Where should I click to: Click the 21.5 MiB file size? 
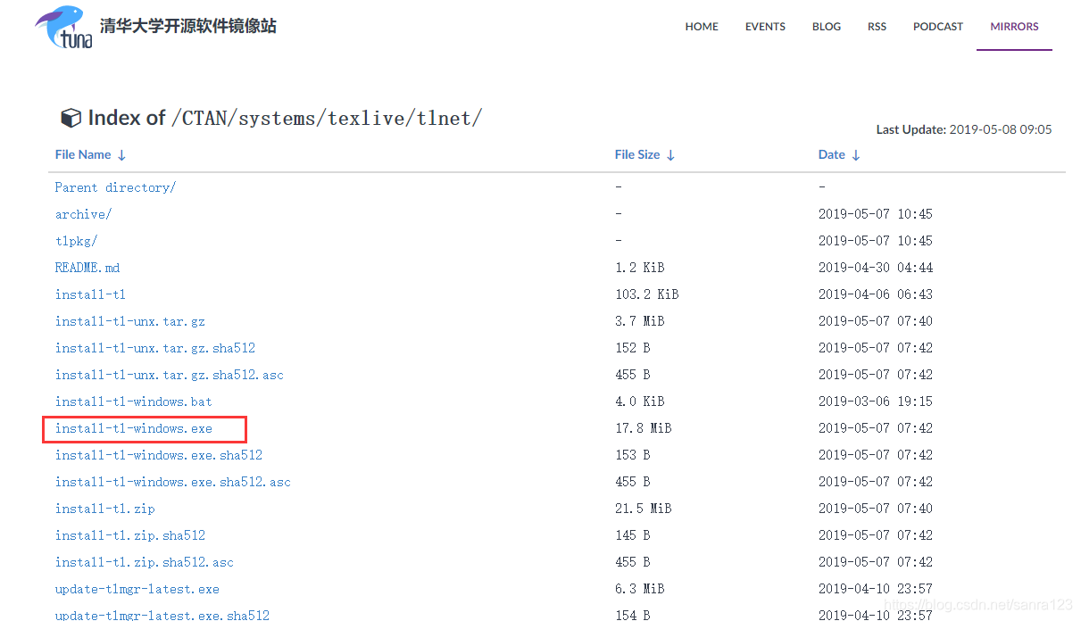click(x=643, y=509)
